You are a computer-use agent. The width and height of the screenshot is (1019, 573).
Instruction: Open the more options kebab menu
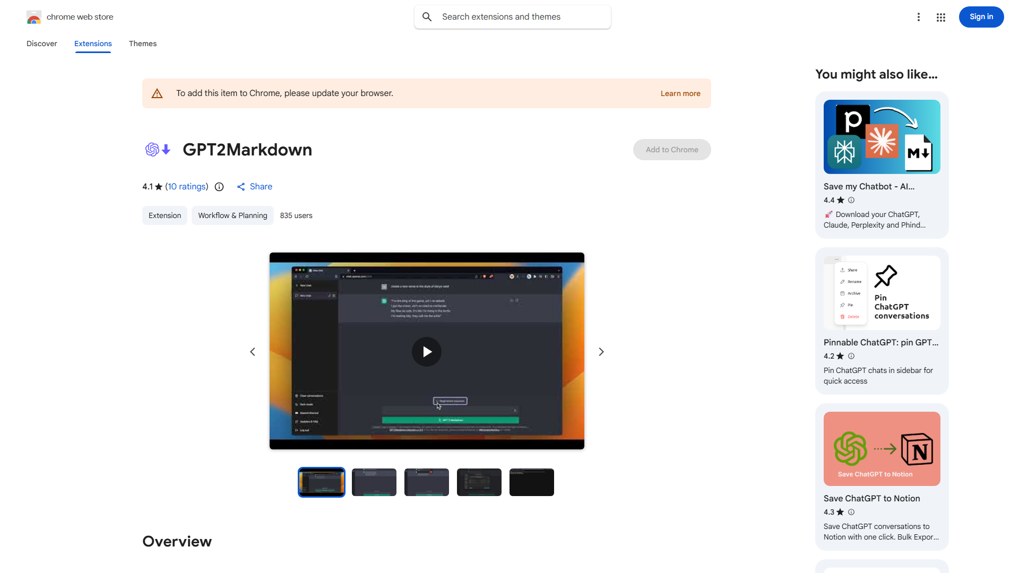click(918, 17)
